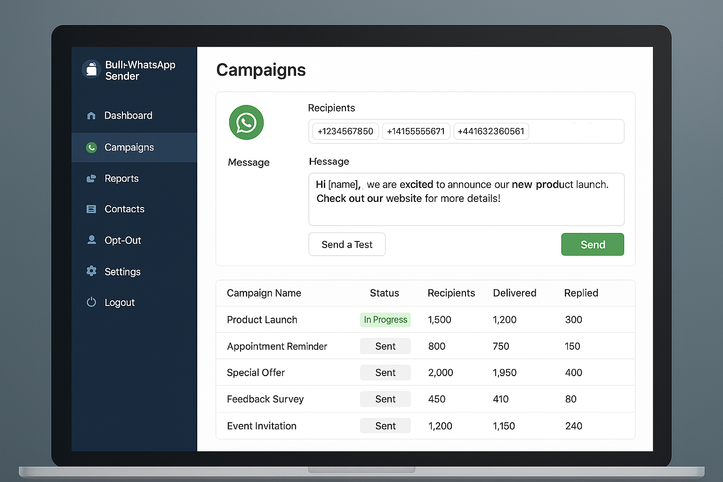723x482 pixels.
Task: Click replied value 150
Action: (x=572, y=346)
